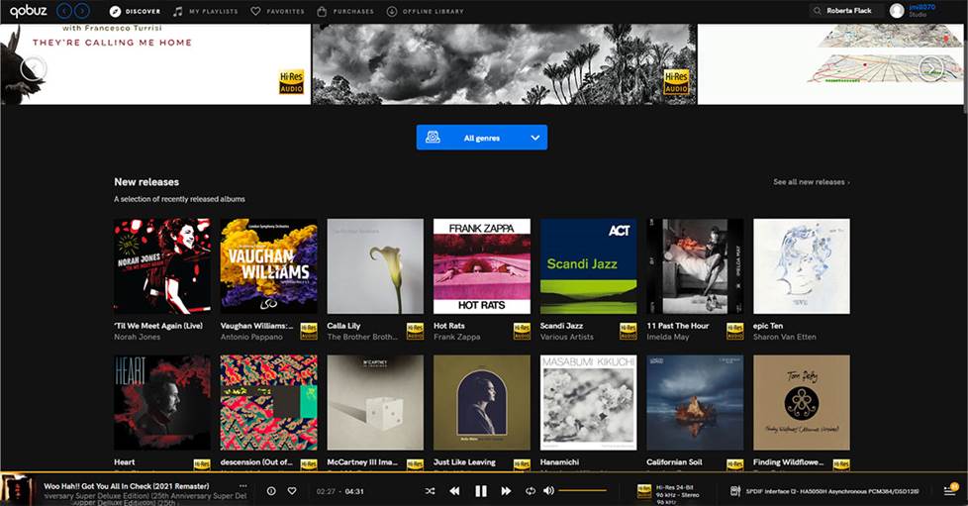The height and width of the screenshot is (506, 968).
Task: Go back to the previous track
Action: coord(454,490)
